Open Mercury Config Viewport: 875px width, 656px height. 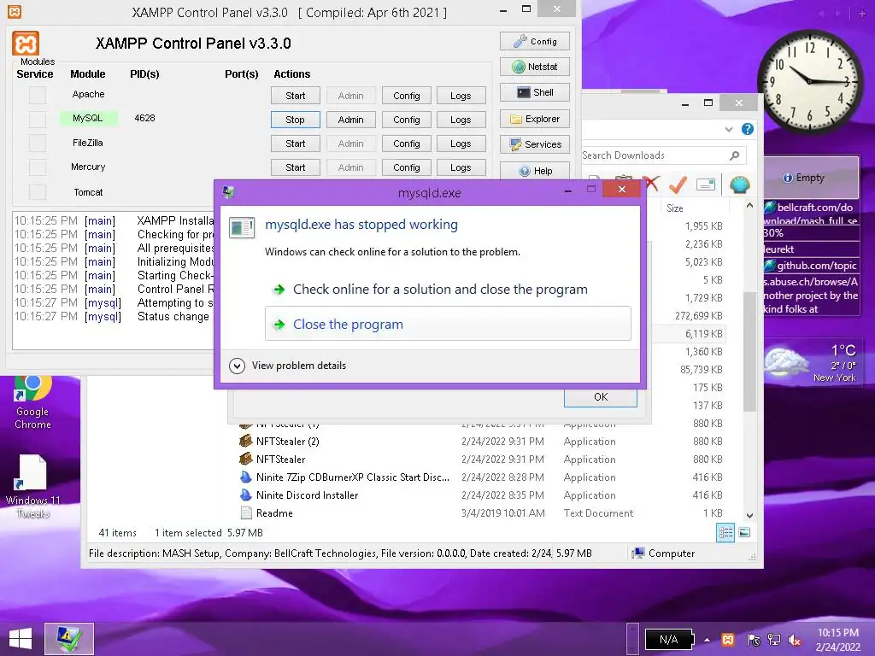click(x=406, y=168)
